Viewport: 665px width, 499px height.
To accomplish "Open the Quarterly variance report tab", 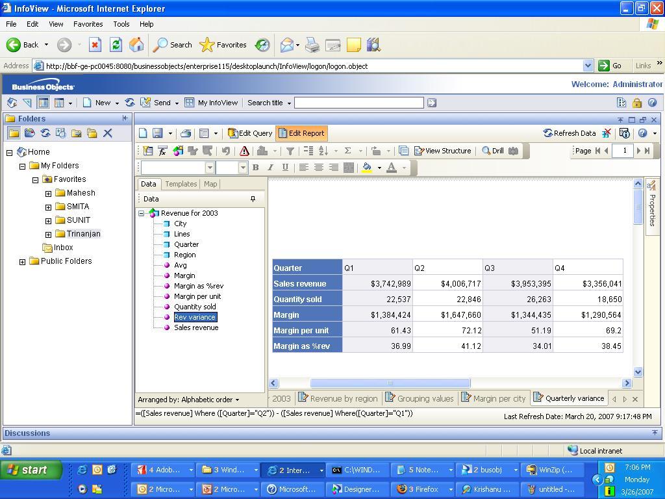I will pyautogui.click(x=570, y=398).
